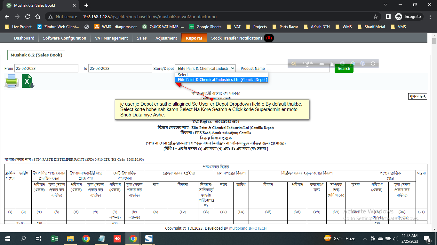This screenshot has height=245, width=437.
Task: Open a new browser tab
Action: (x=86, y=5)
